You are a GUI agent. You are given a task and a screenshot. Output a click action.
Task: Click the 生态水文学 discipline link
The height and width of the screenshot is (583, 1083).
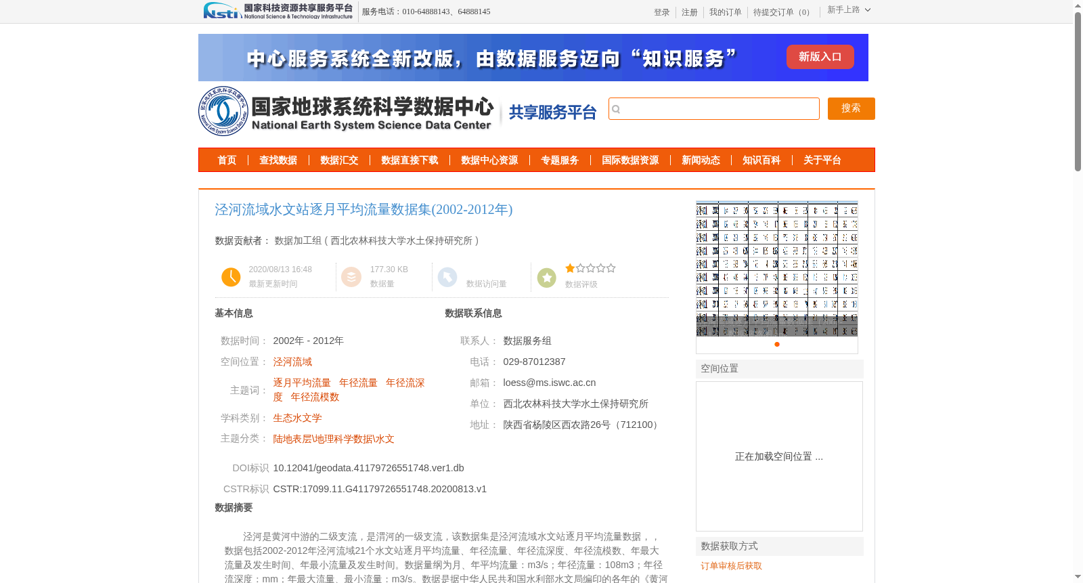pyautogui.click(x=297, y=418)
